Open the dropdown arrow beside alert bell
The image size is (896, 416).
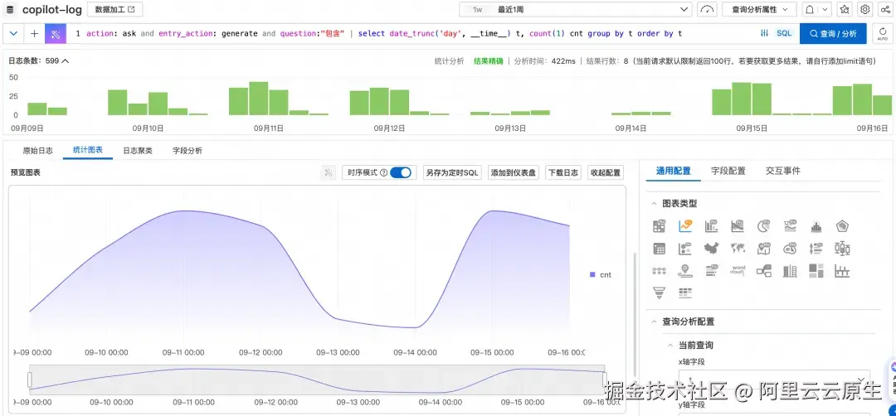coord(825,9)
